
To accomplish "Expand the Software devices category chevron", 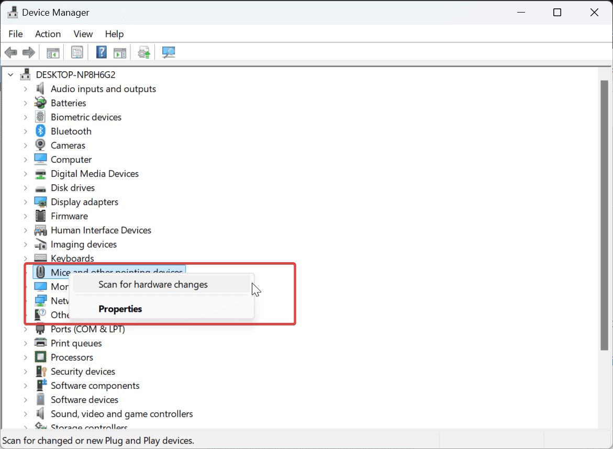I will 26,400.
